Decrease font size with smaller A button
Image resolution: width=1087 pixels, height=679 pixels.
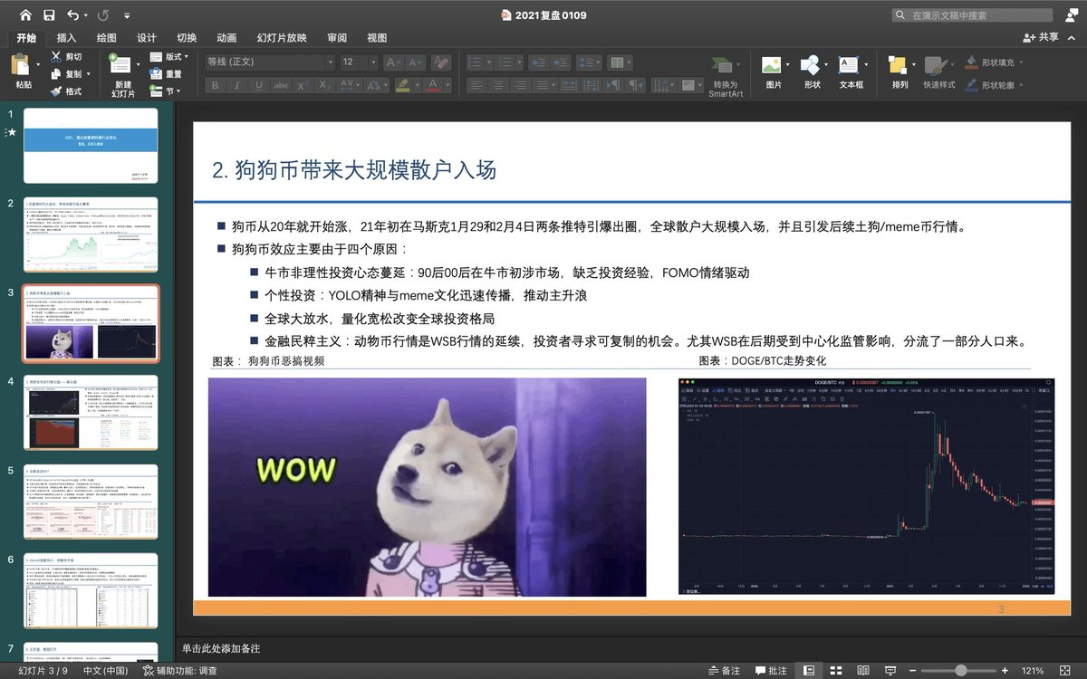pos(416,62)
